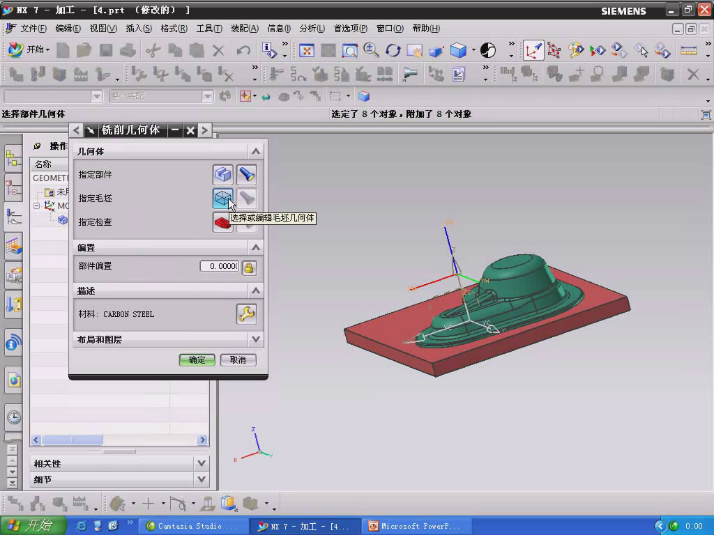Click the flashlight display icon beside 指定部件
The image size is (714, 535).
click(x=246, y=174)
